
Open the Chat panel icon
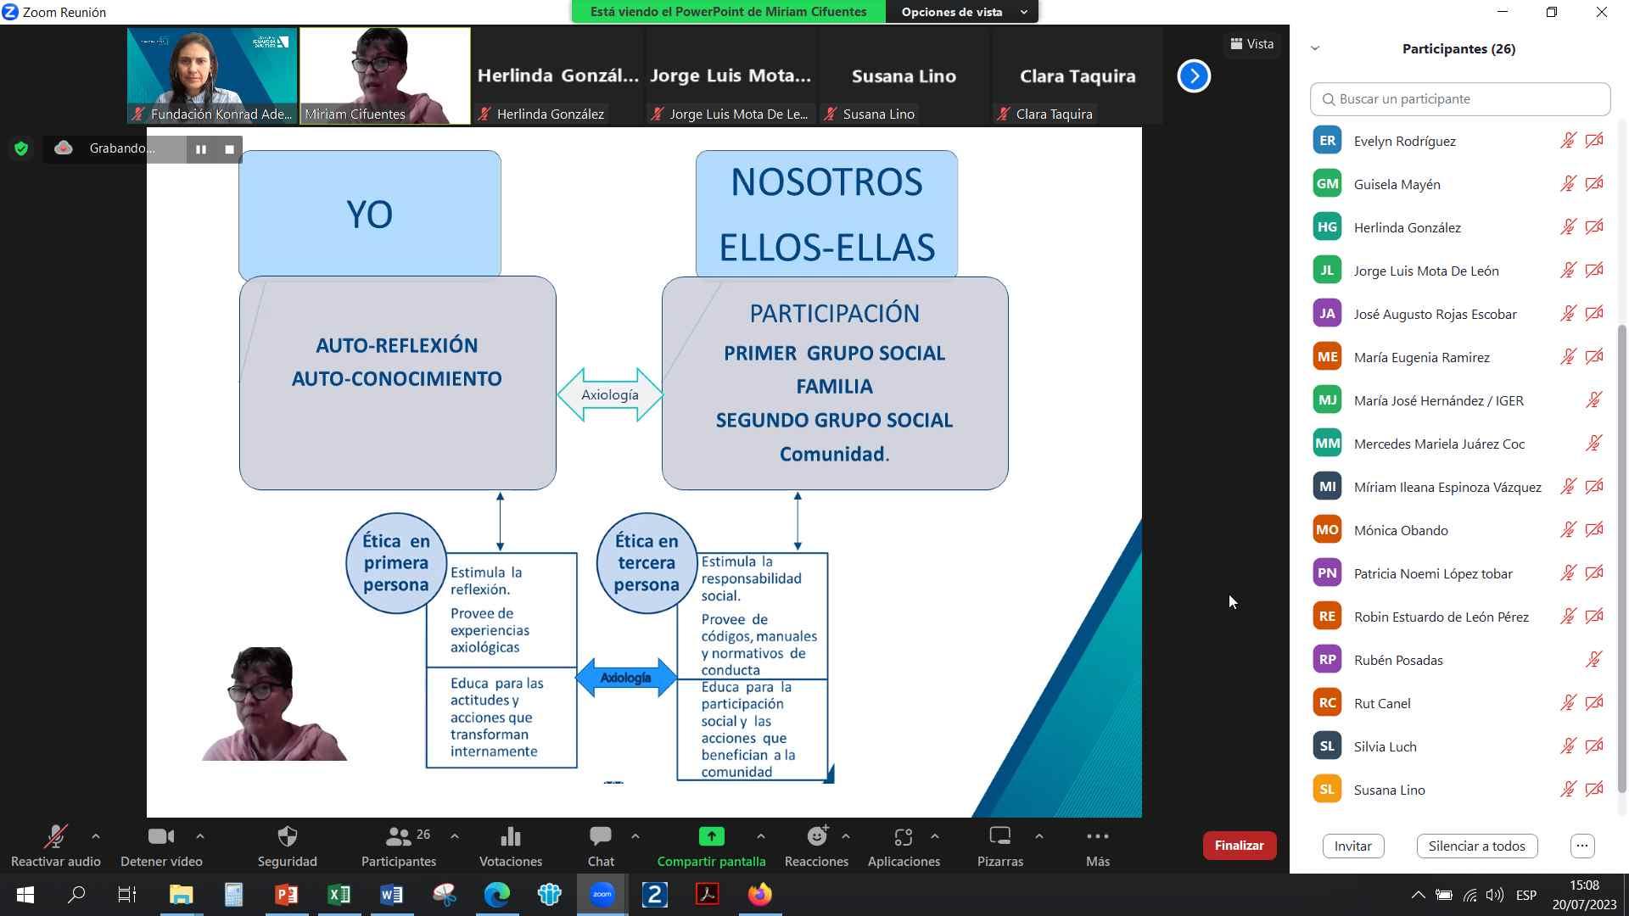601,837
